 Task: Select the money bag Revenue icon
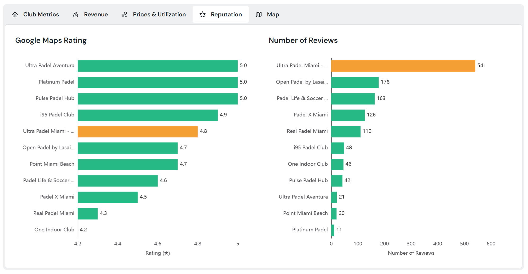pos(76,14)
